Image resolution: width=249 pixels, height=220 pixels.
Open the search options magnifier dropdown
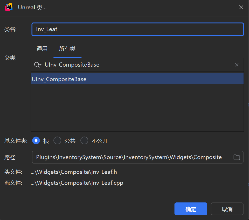point(38,65)
